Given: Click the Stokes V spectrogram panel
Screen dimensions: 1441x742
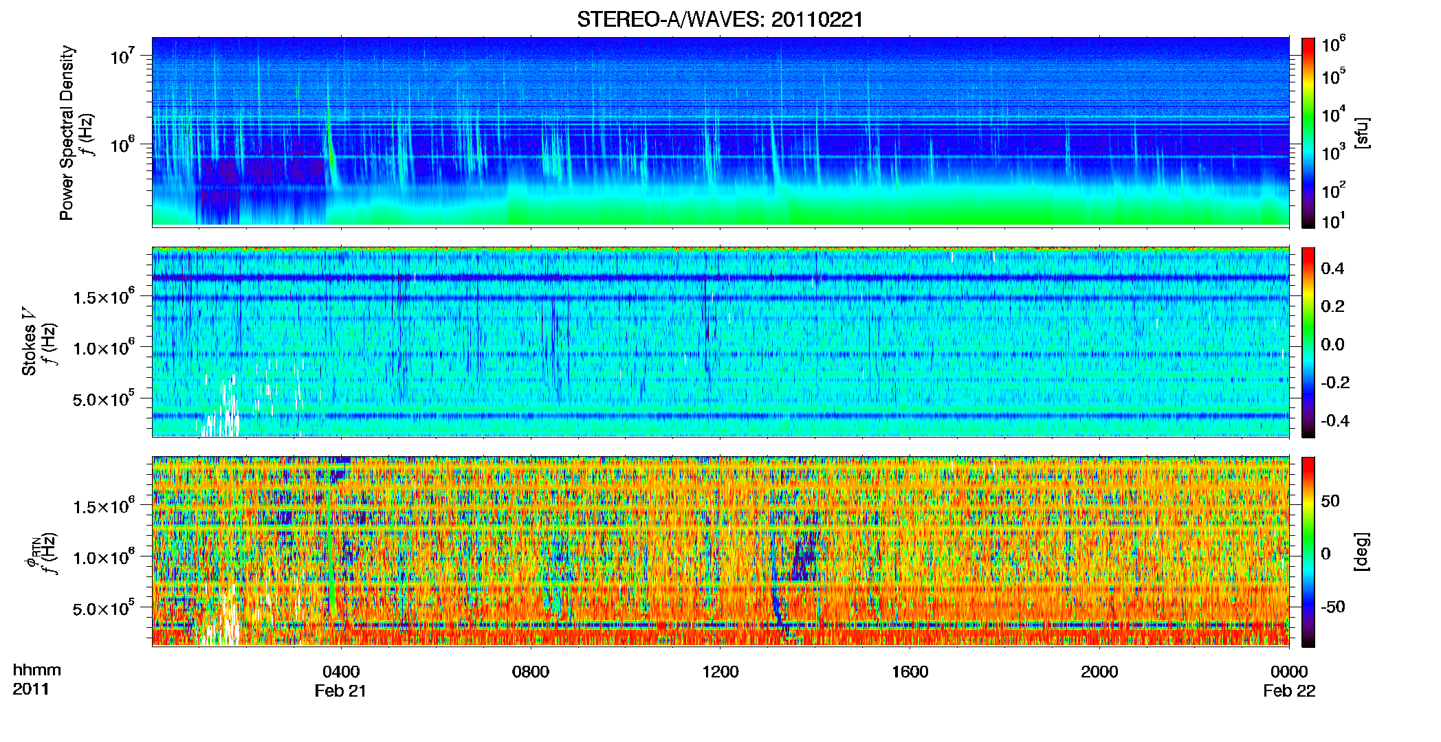Looking at the screenshot, I should pos(720,341).
